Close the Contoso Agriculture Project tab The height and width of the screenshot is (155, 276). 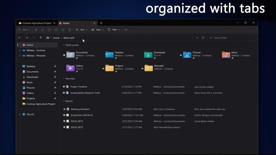click(55, 23)
